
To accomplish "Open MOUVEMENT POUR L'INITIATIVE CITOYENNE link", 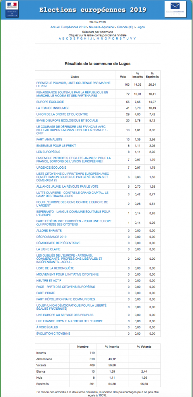I will pyautogui.click(x=67, y=274).
